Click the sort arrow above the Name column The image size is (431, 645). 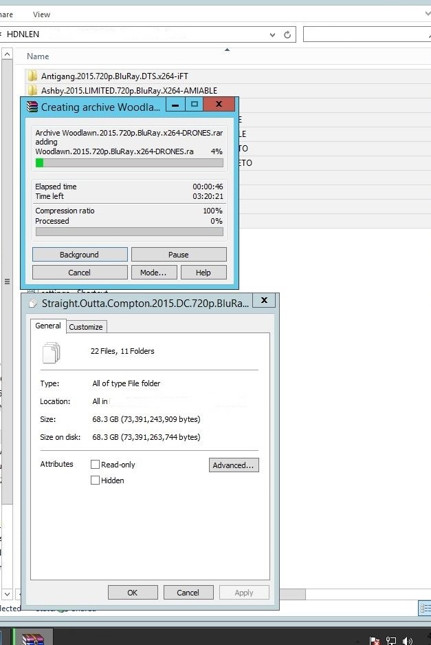point(227,50)
